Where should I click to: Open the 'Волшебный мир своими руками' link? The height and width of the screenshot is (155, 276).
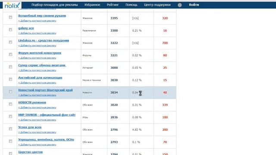point(42,15)
